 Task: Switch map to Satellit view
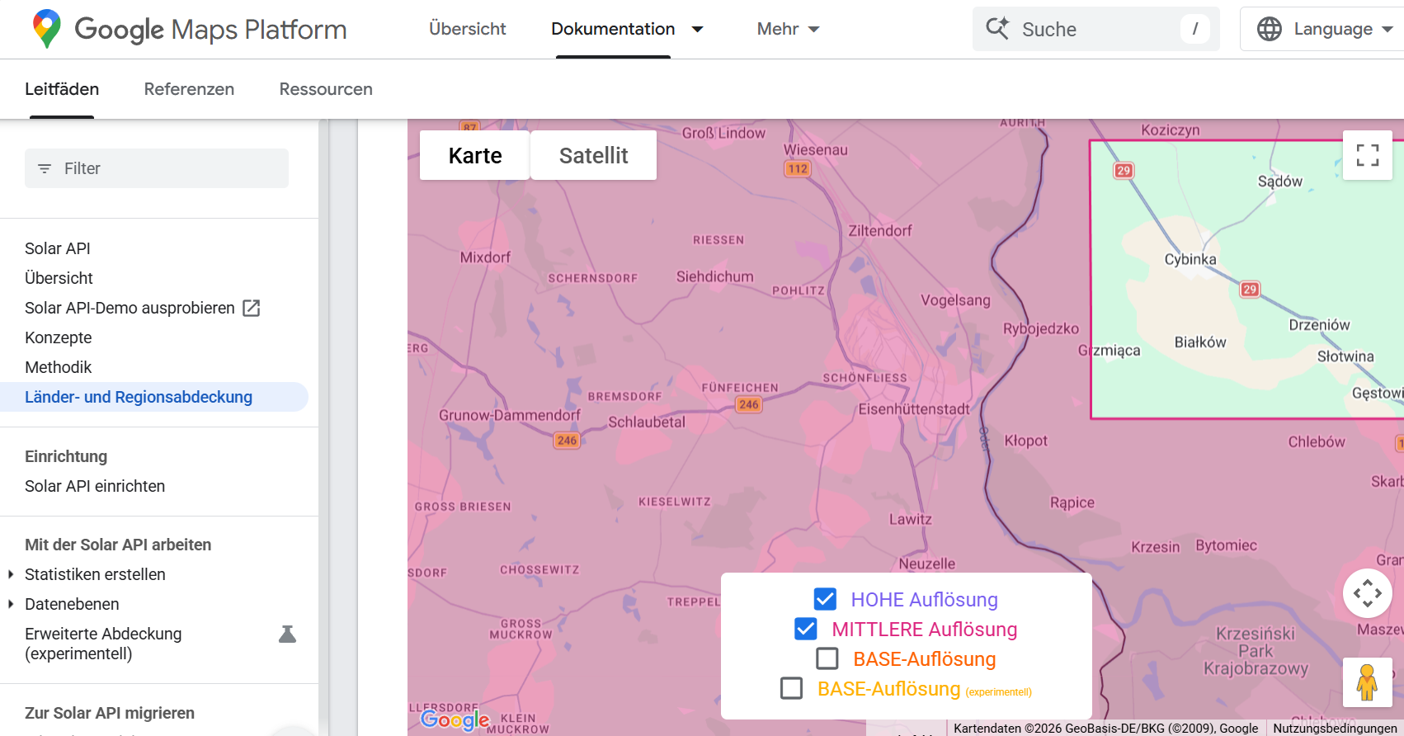click(x=593, y=155)
